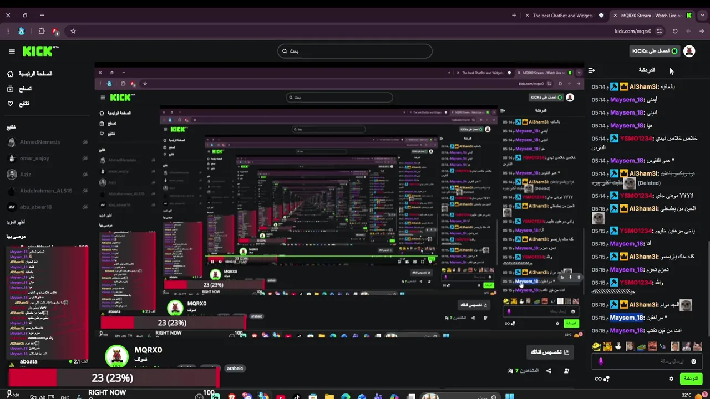Screen dimensions: 710x399
Task: Share the MQRX0 stream
Action: [549, 370]
